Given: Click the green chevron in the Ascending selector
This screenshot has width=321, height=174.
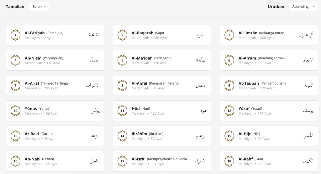Looking at the screenshot, I should point(313,7).
